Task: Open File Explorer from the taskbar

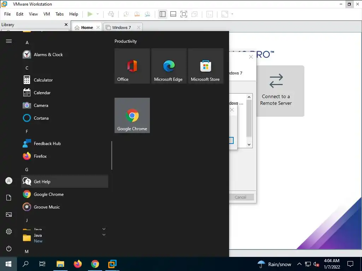Action: (x=60, y=264)
